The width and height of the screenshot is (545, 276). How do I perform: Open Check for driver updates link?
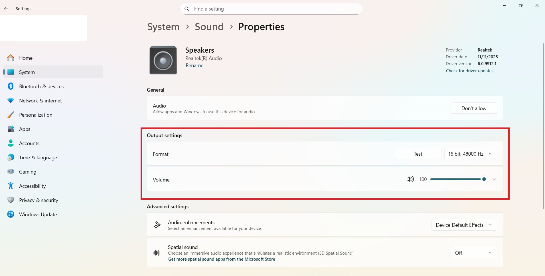coord(469,71)
